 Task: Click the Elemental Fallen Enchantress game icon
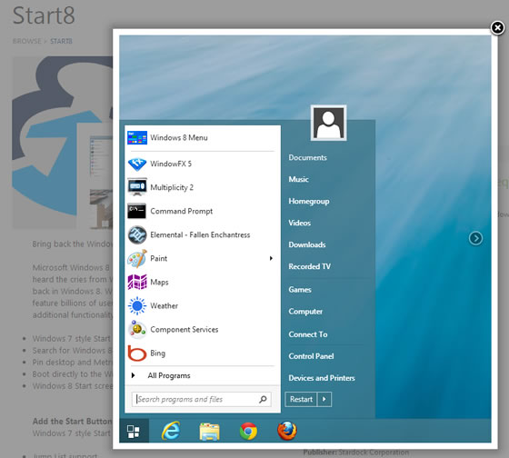point(137,234)
